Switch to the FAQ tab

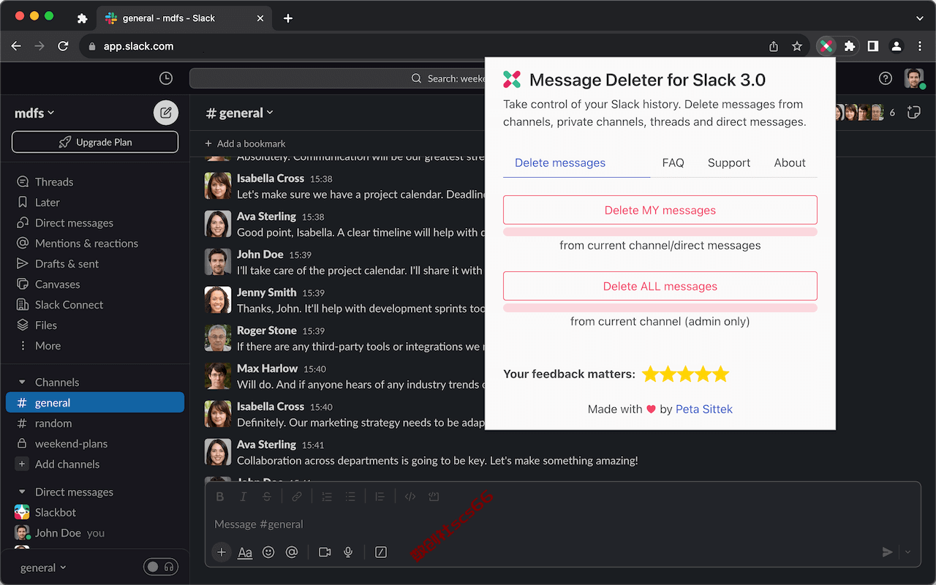coord(673,162)
